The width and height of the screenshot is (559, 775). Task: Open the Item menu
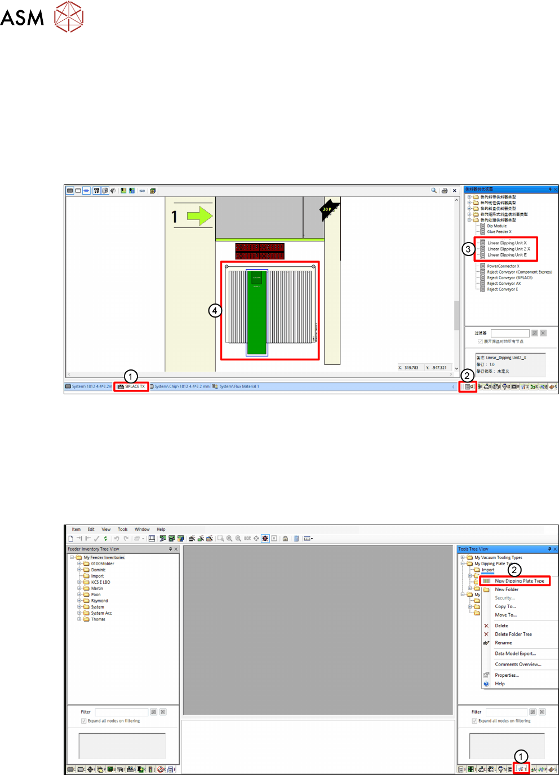[x=76, y=530]
